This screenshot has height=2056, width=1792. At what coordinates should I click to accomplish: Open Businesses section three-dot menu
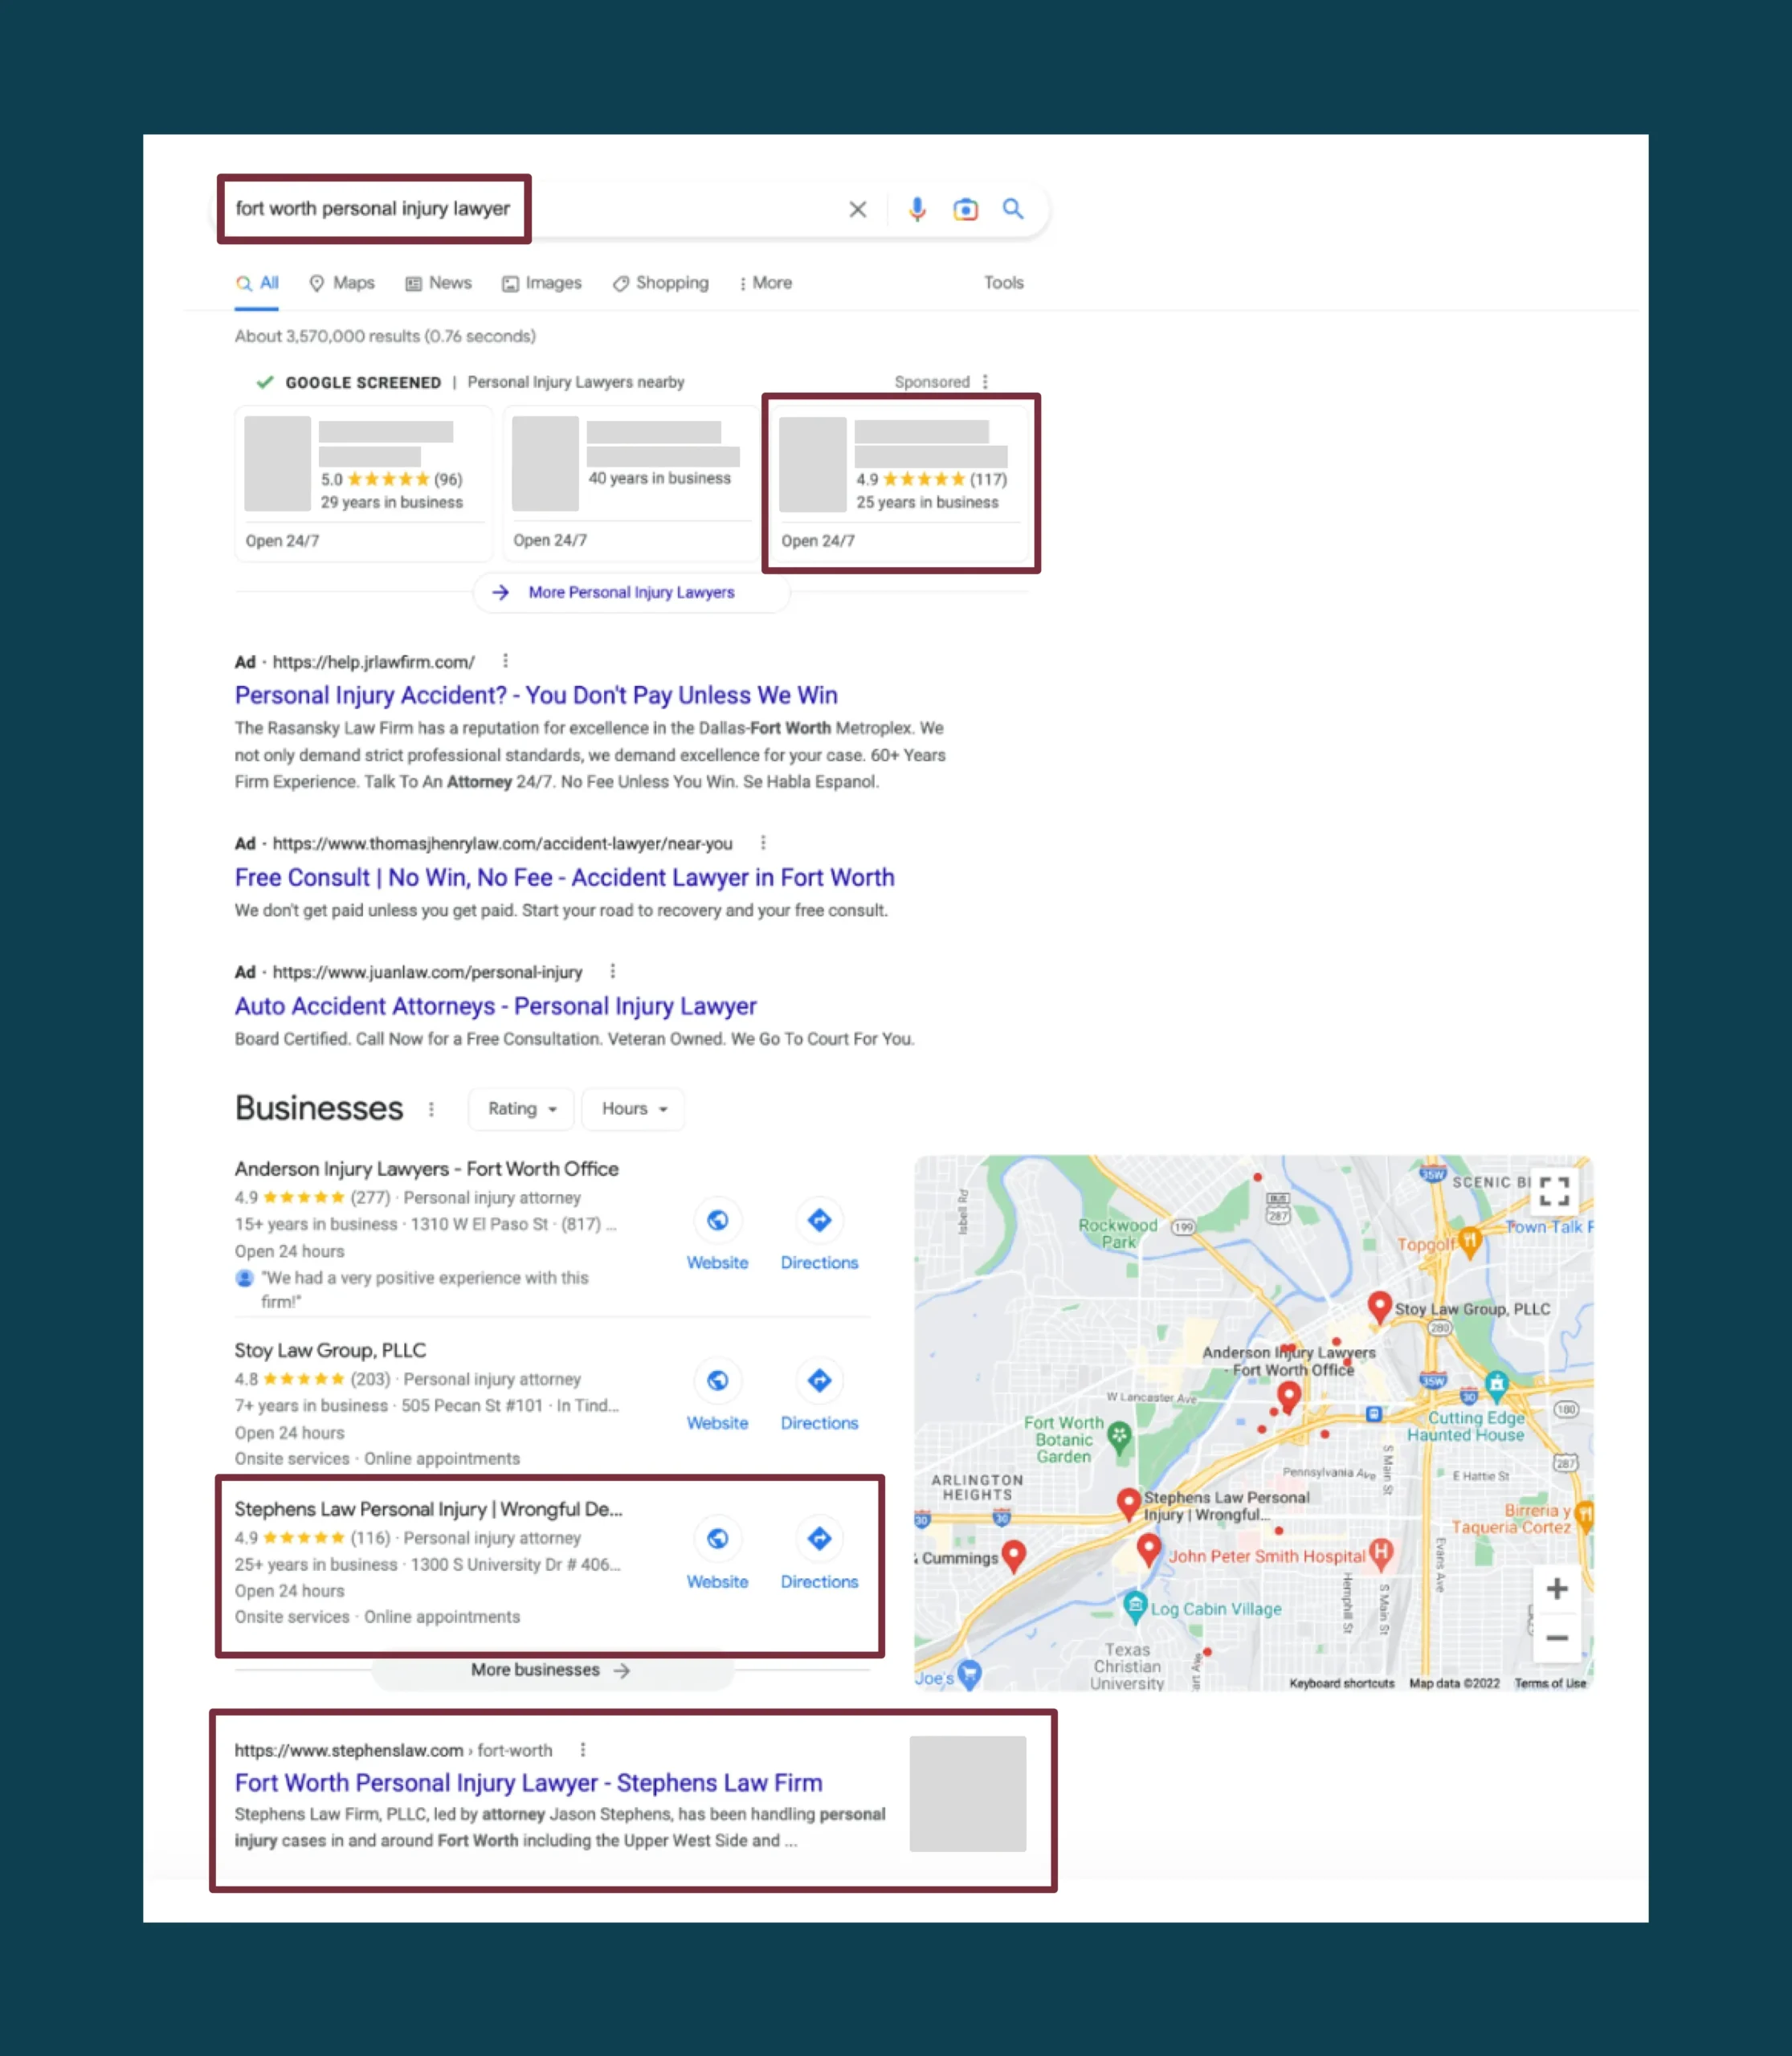(x=431, y=1109)
